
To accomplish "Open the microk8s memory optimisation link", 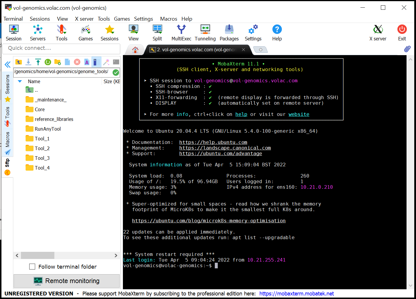I will point(209,221).
